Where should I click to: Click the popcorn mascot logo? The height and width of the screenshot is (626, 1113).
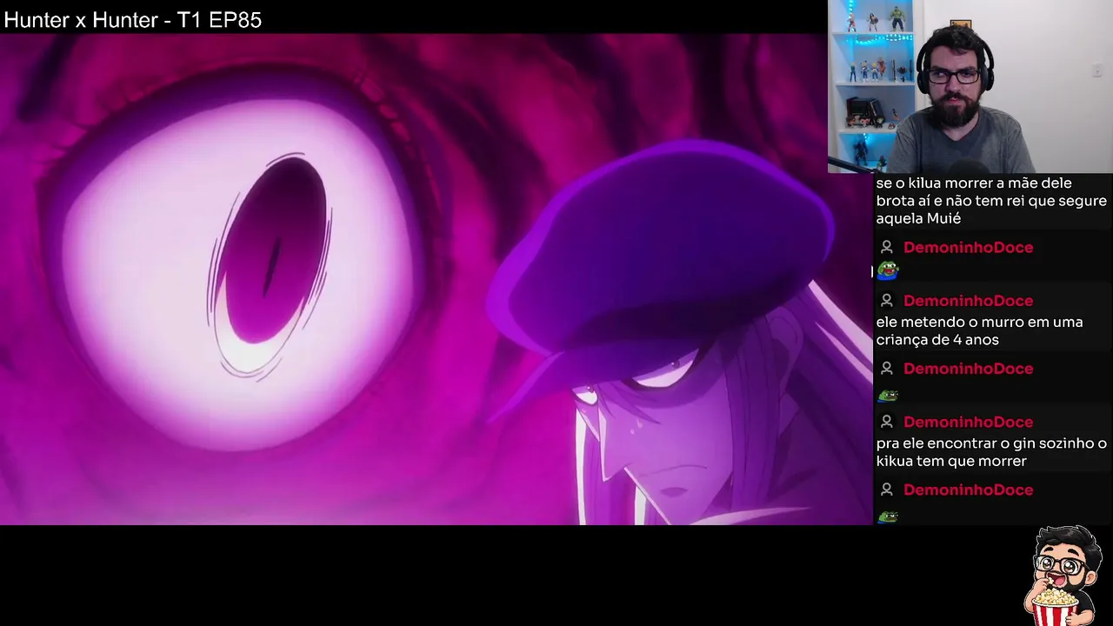1064,574
